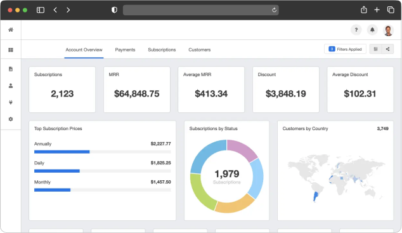This screenshot has width=402, height=233.
Task: Open the user avatar menu
Action: coord(388,30)
